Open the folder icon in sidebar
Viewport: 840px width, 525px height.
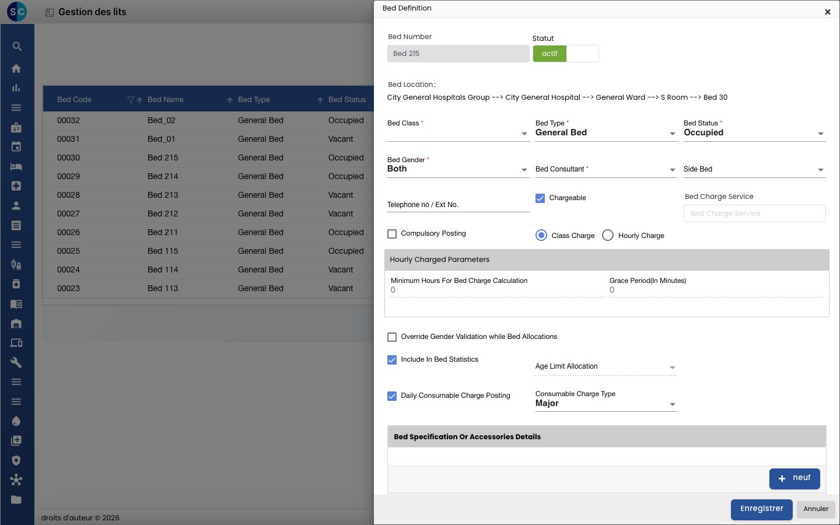tap(16, 499)
